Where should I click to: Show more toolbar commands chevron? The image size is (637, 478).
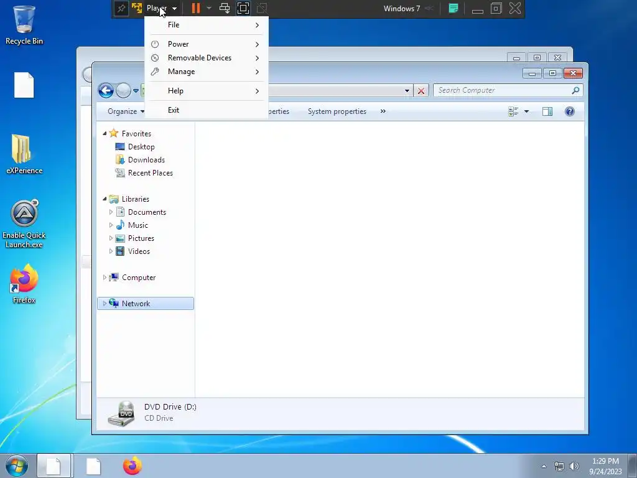pos(383,111)
